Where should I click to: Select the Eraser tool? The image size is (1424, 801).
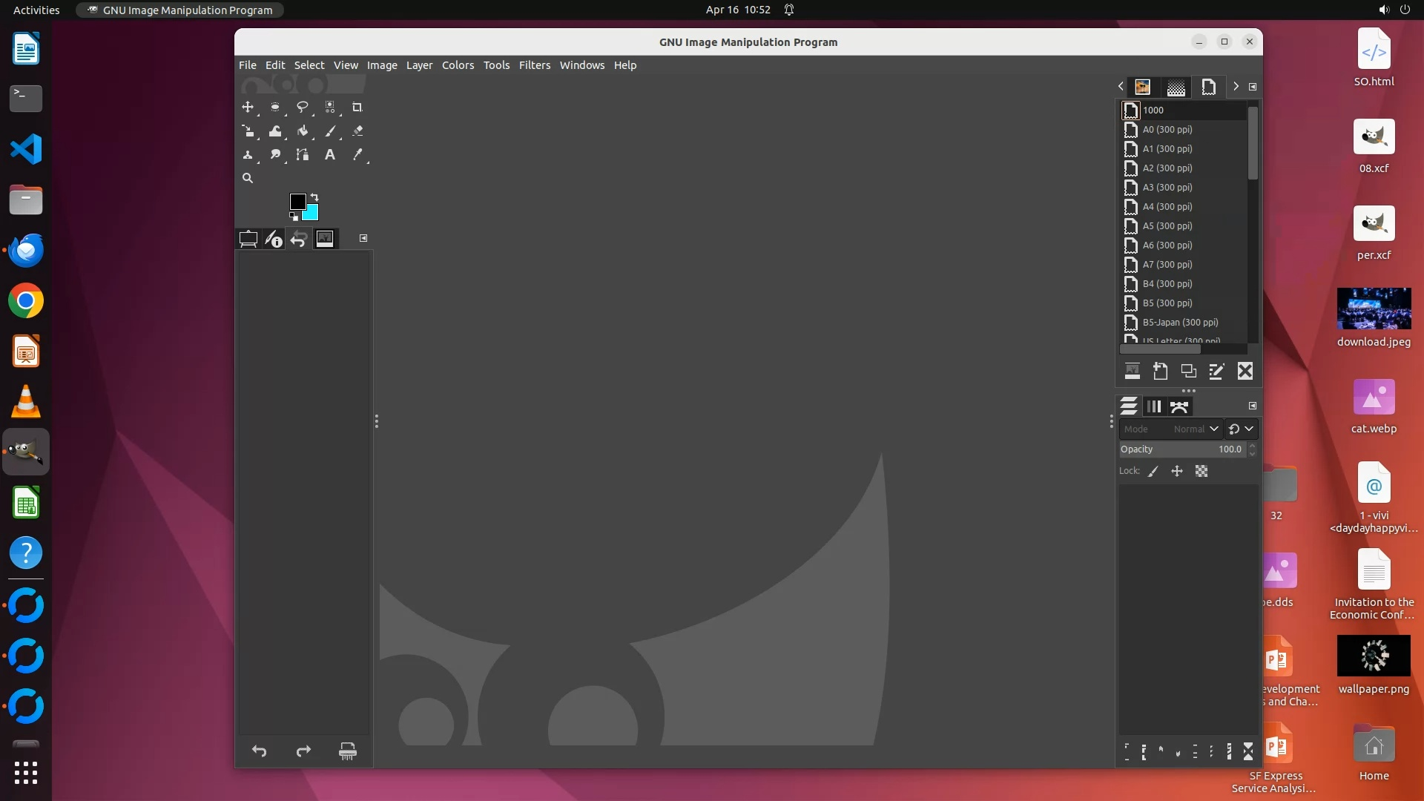pyautogui.click(x=357, y=131)
